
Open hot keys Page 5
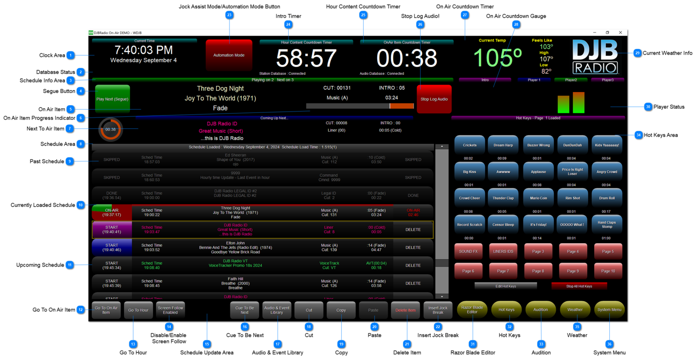608,251
